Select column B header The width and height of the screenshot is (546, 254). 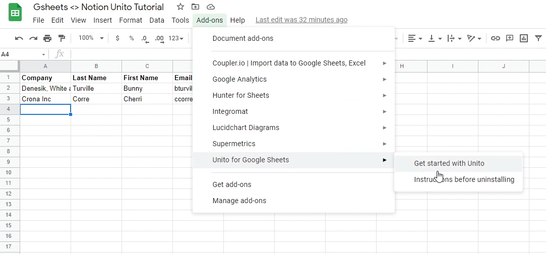click(x=96, y=66)
